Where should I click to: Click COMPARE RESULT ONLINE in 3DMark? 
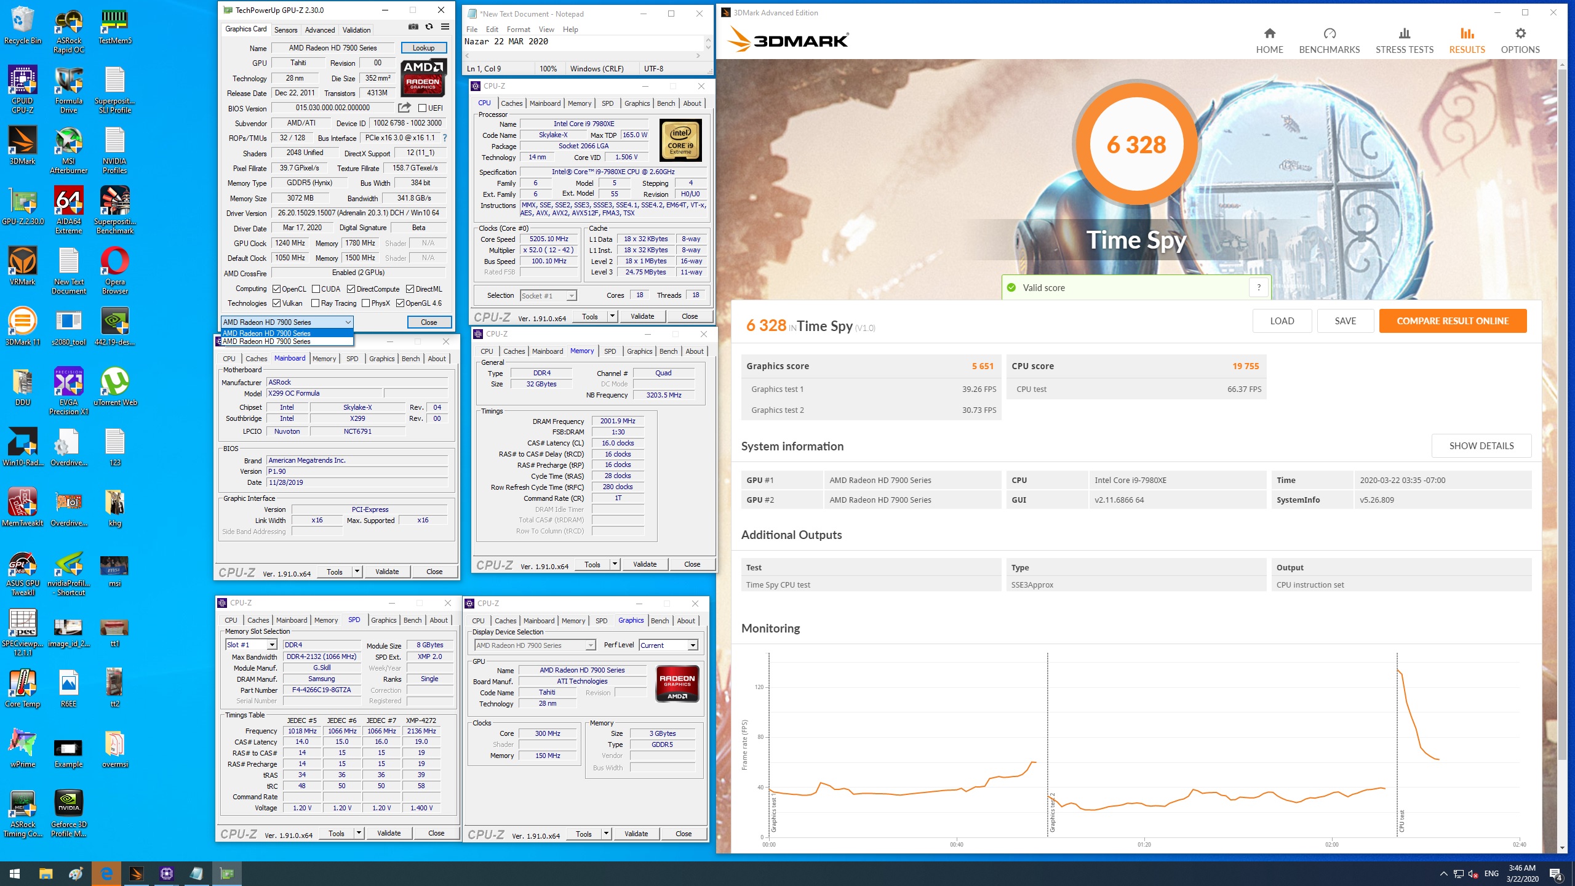[1453, 321]
